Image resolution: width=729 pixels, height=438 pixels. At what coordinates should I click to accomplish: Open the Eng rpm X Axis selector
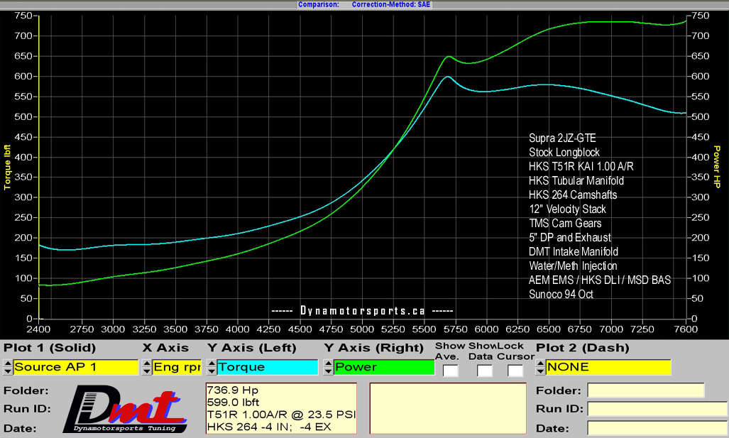click(x=177, y=367)
